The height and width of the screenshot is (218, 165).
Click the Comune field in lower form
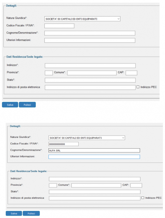click(96, 185)
